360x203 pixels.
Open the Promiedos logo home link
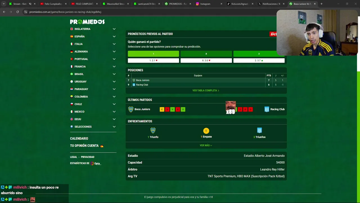coord(87,22)
